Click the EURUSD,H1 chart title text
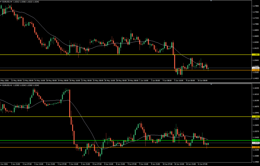This screenshot has width=260, height=166. tap(7, 85)
